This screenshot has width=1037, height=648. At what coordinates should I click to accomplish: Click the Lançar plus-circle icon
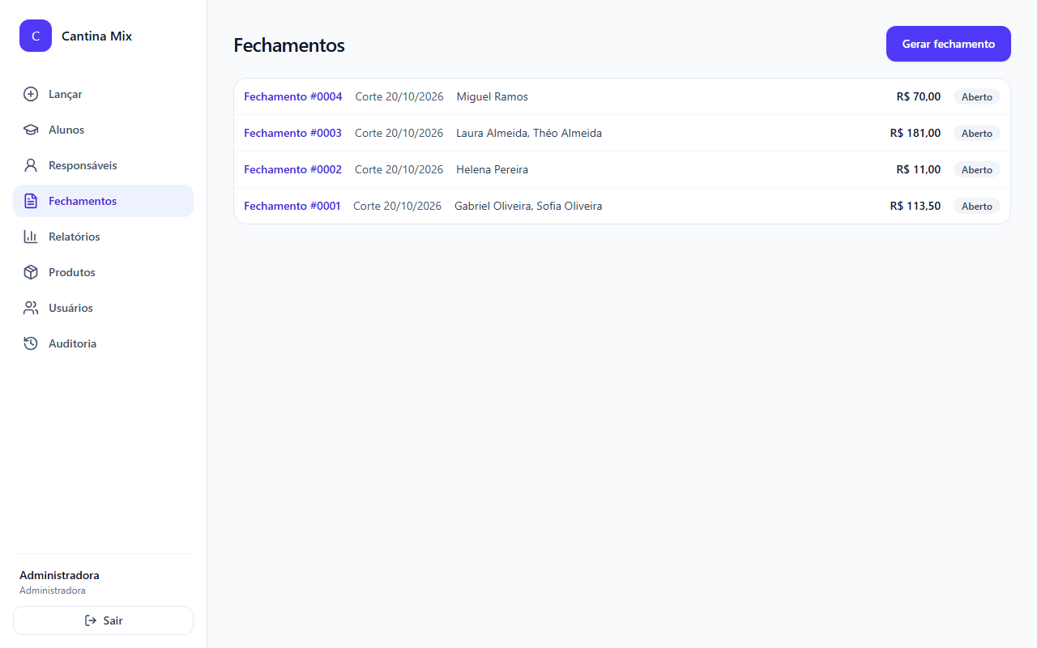(31, 94)
